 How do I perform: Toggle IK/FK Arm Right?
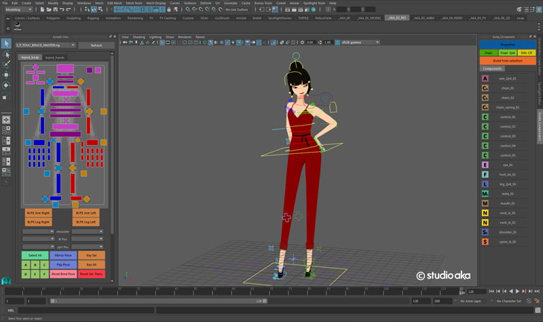[38, 213]
